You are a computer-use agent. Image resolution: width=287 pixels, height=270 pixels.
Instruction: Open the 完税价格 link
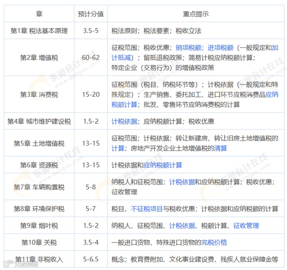(214, 243)
